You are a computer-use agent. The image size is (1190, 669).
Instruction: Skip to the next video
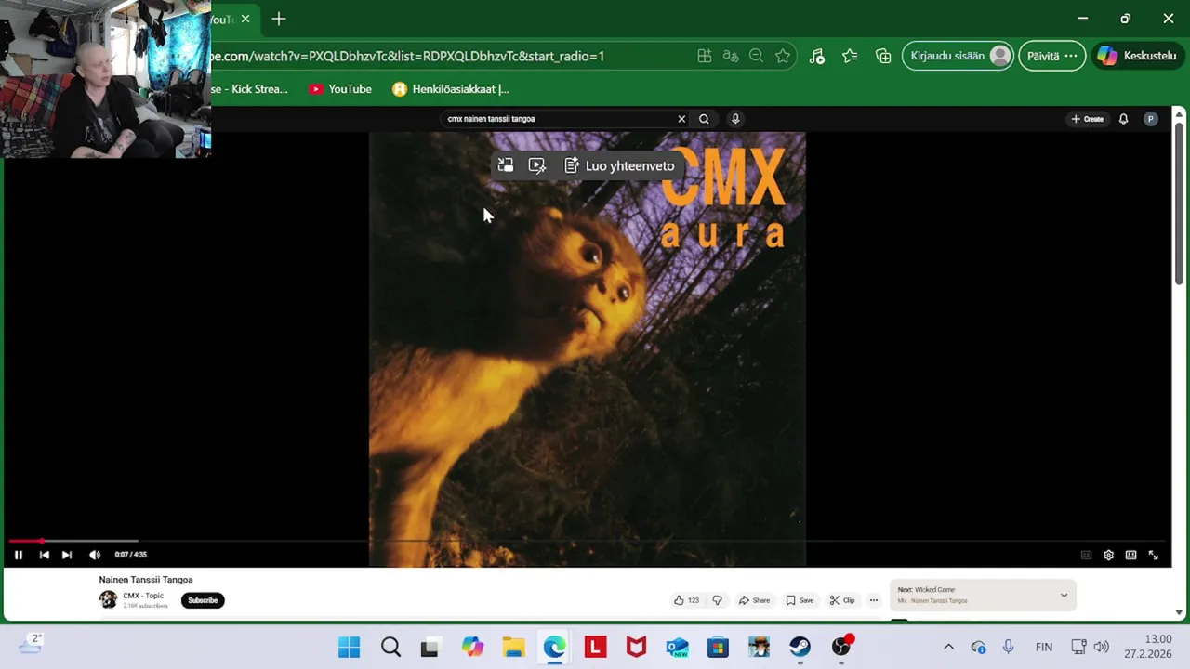tap(67, 555)
